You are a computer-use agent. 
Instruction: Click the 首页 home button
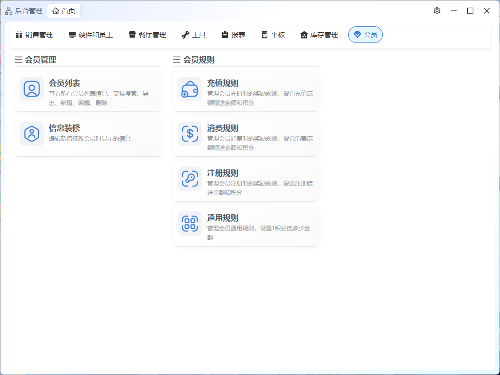[x=63, y=11]
